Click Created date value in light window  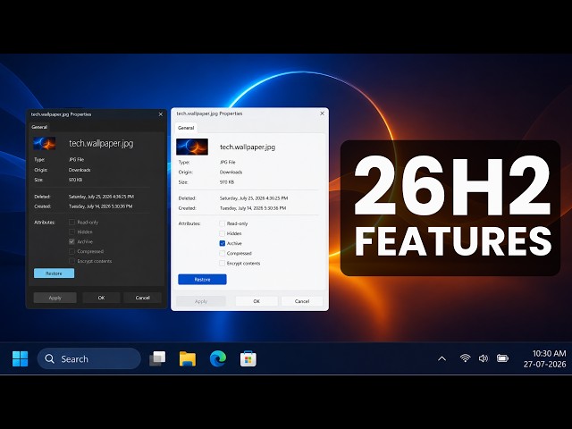[x=253, y=208]
